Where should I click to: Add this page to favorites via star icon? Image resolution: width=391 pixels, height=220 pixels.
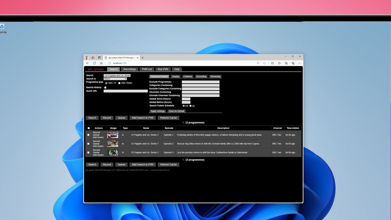[x=264, y=63]
